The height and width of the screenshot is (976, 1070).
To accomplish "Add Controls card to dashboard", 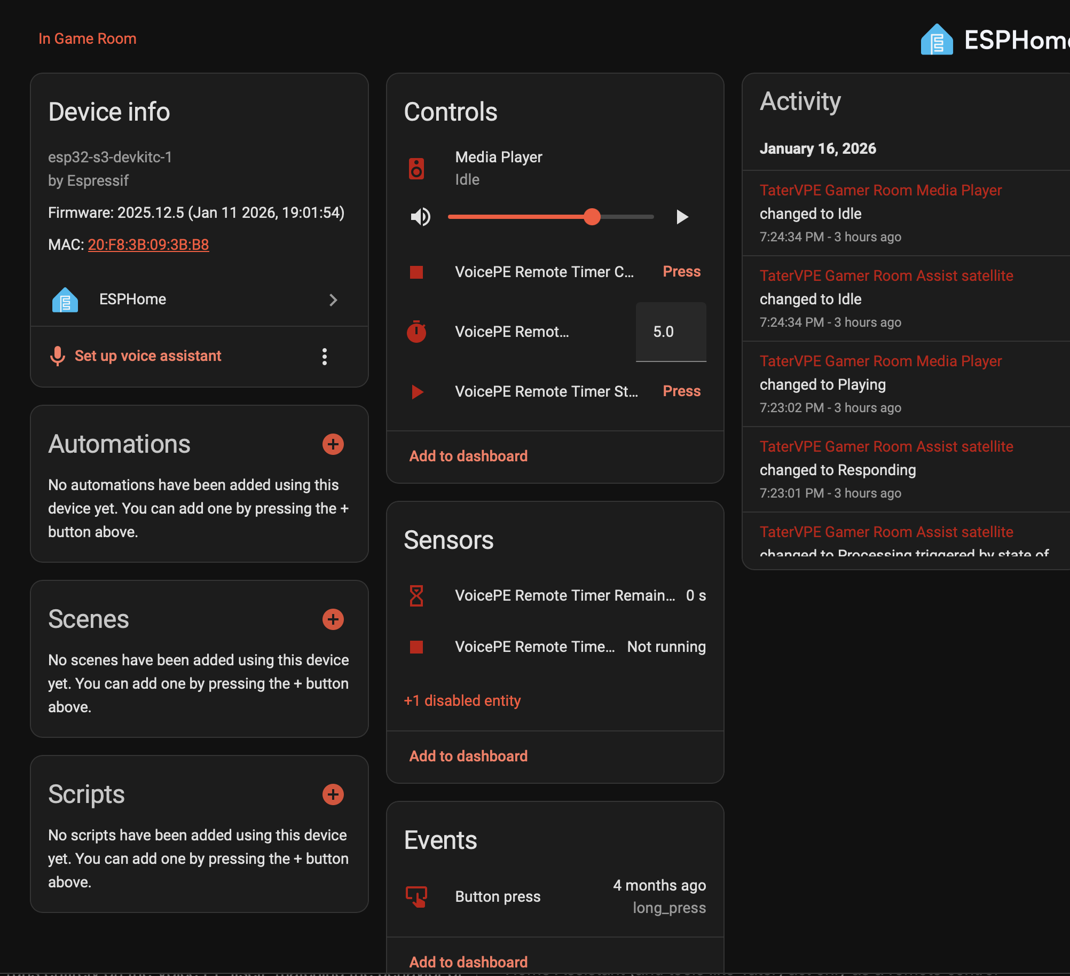I will 468,456.
